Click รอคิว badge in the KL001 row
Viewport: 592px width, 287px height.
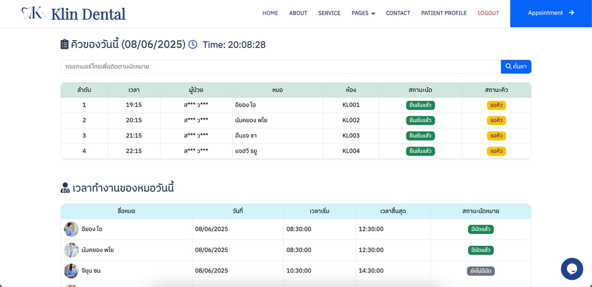click(496, 105)
